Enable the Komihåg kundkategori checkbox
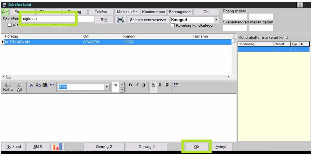This screenshot has height=156, width=313. coord(173,25)
